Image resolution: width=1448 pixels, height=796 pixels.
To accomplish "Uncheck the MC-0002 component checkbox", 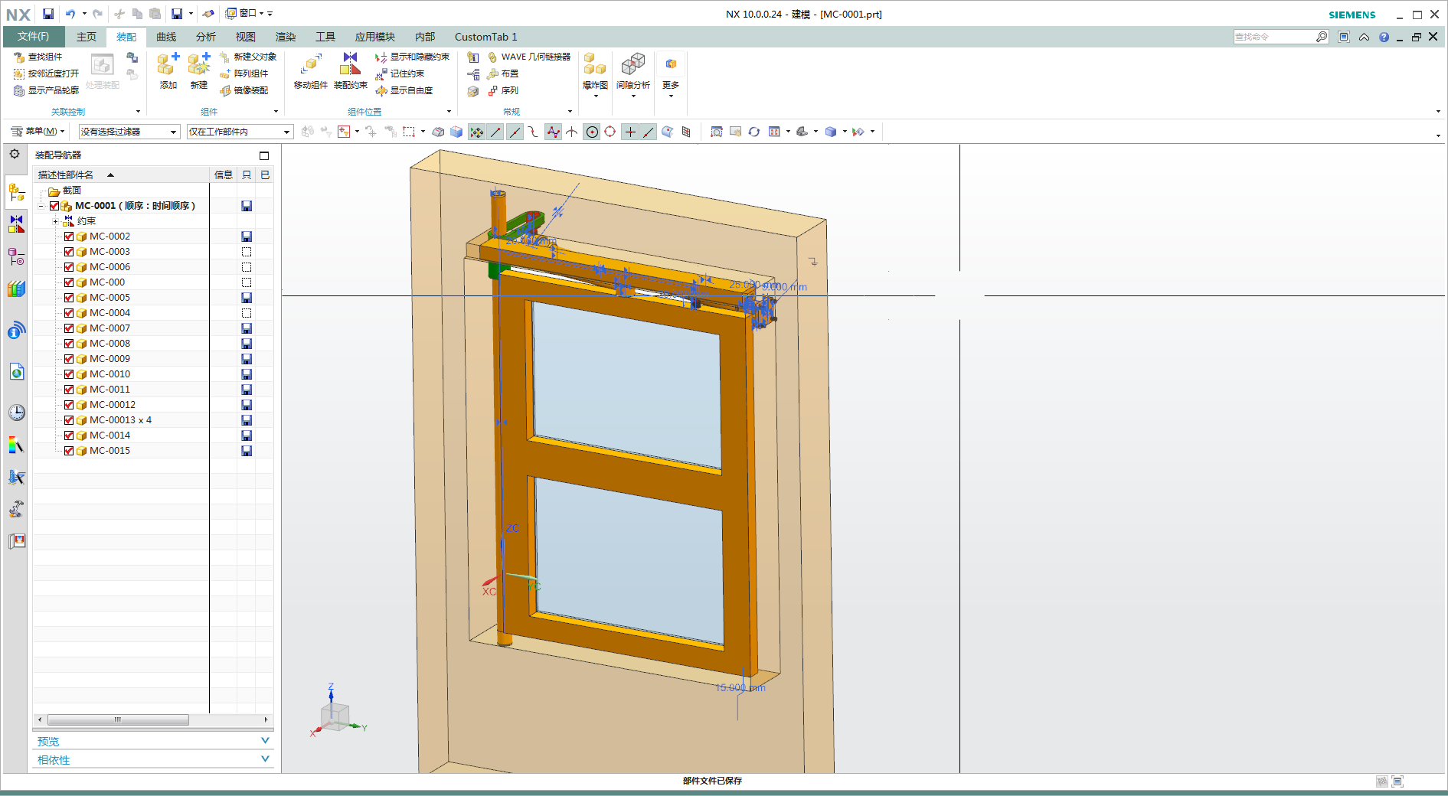I will [69, 237].
